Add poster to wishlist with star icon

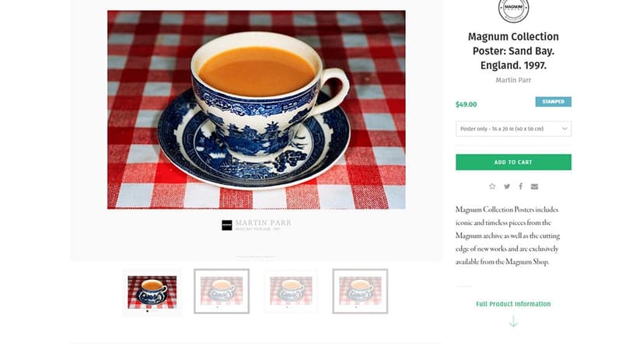click(492, 187)
